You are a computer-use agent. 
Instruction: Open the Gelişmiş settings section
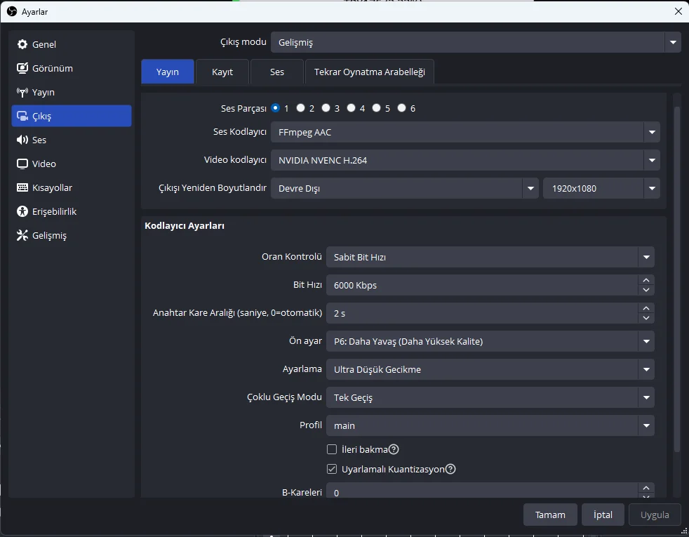click(72, 236)
